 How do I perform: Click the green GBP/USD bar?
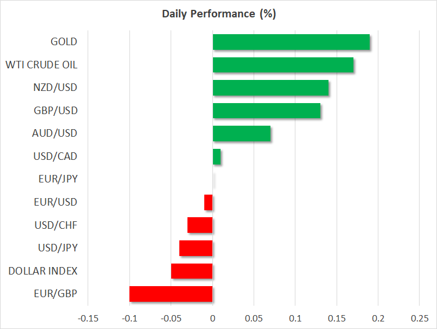click(x=266, y=111)
